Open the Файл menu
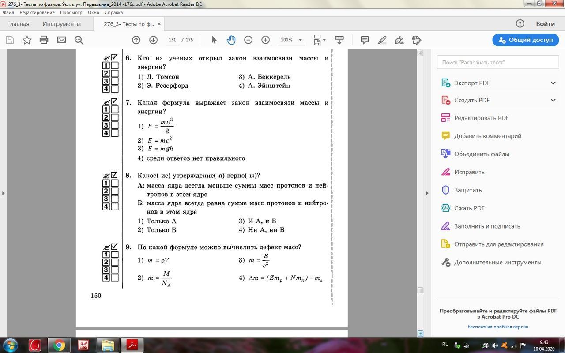The height and width of the screenshot is (353, 565). point(8,12)
